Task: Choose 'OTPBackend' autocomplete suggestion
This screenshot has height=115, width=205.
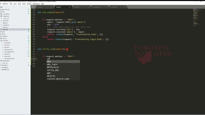Action: 63,67
